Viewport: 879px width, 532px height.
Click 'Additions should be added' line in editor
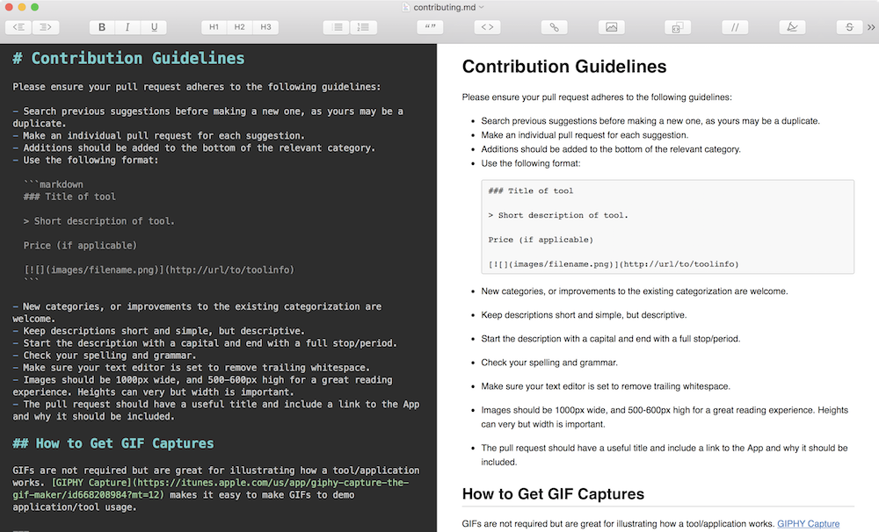coord(194,147)
